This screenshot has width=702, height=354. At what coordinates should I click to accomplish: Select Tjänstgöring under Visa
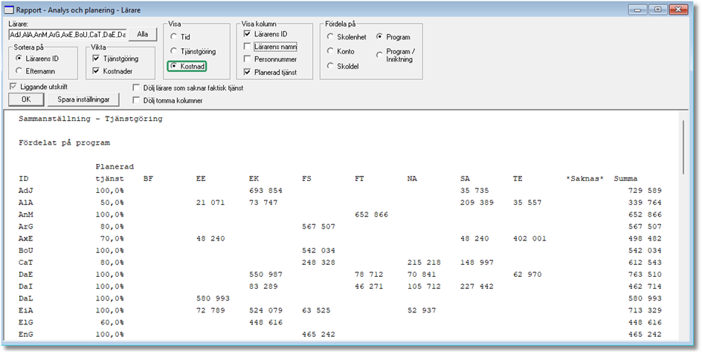[x=174, y=51]
